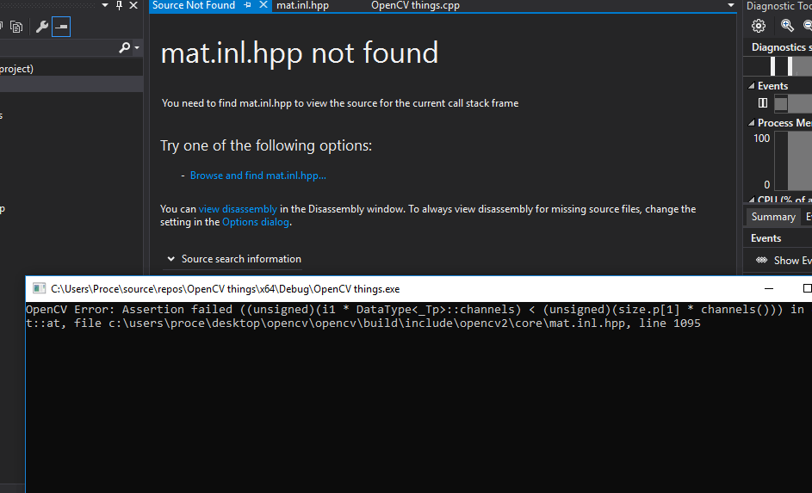This screenshot has height=493, width=812.
Task: Collapse the Process Memory graph section
Action: (752, 122)
